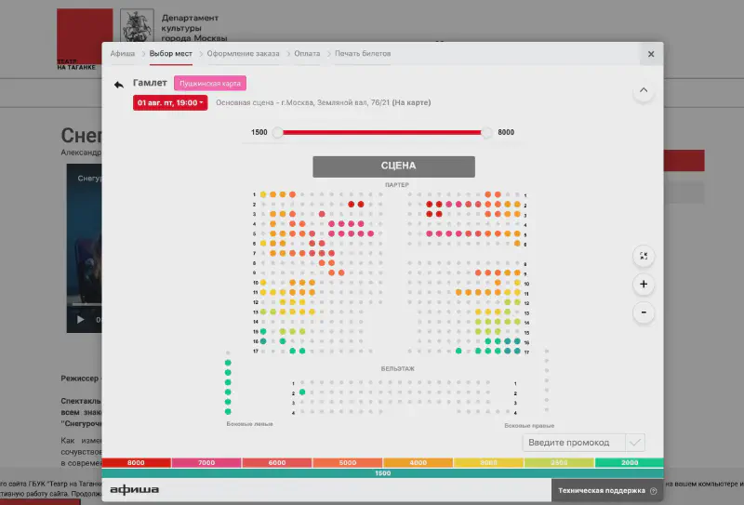Image resolution: width=744 pixels, height=505 pixels.
Task: Click the fit-to-screen seating map icon
Action: (643, 255)
